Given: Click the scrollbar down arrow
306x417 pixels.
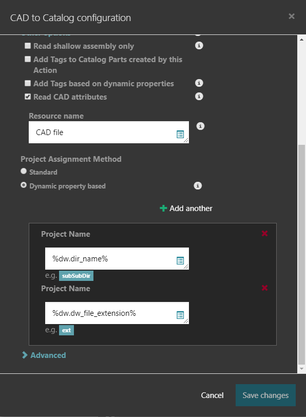Looking at the screenshot, I should coord(301,369).
